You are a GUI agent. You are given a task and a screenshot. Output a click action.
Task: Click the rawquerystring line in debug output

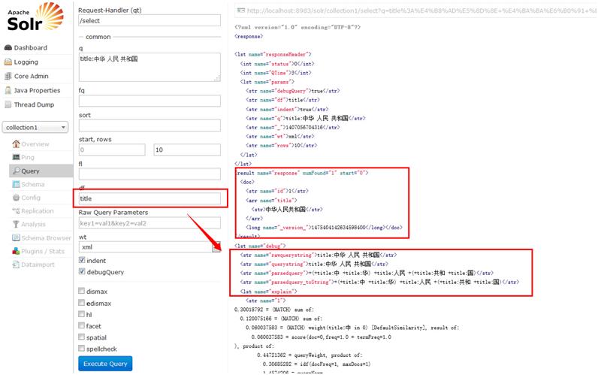pyautogui.click(x=319, y=255)
